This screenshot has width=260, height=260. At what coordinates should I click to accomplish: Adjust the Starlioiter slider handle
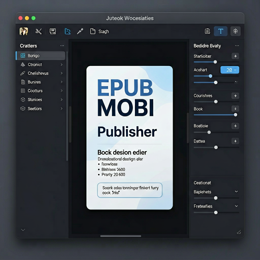click(x=215, y=62)
